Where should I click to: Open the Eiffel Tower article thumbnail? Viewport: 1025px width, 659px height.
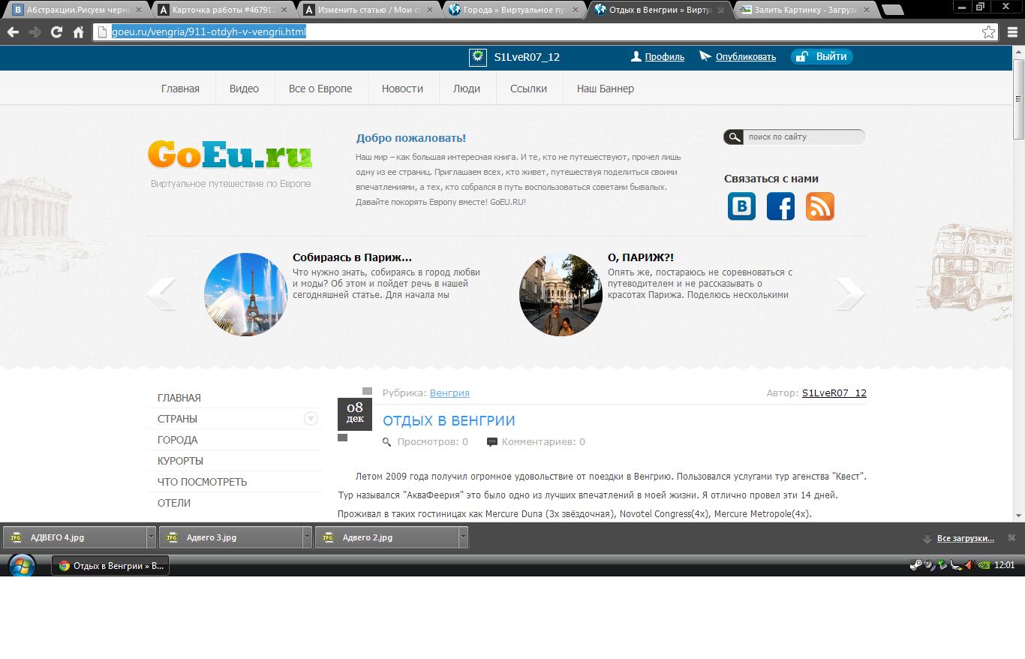[x=245, y=294]
